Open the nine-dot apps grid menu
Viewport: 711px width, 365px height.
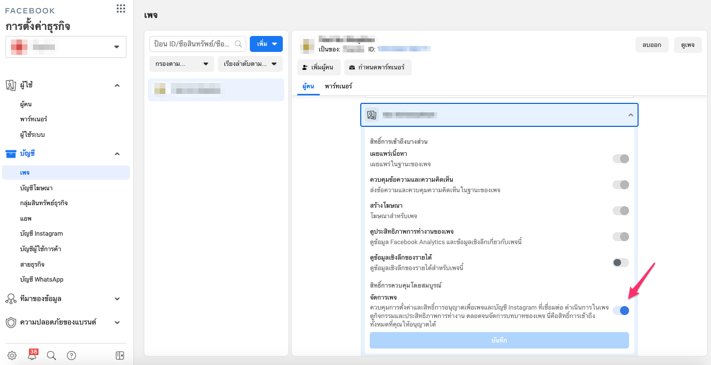click(x=120, y=8)
